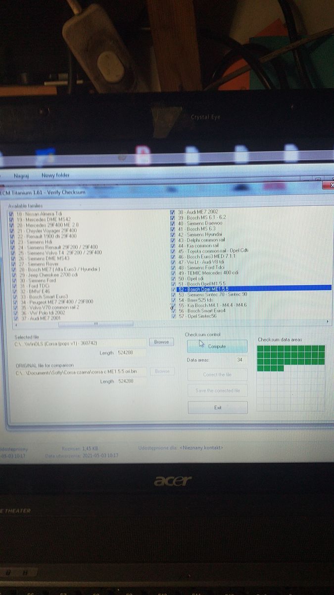Click the right arrow of families list scrollbar
The height and width of the screenshot is (595, 334).
pyautogui.click(x=327, y=322)
